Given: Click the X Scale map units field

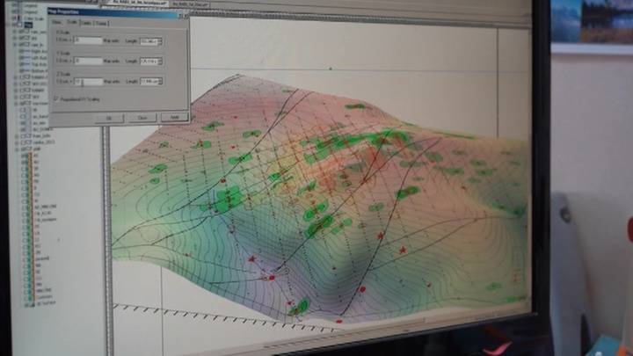Looking at the screenshot, I should click(x=88, y=40).
